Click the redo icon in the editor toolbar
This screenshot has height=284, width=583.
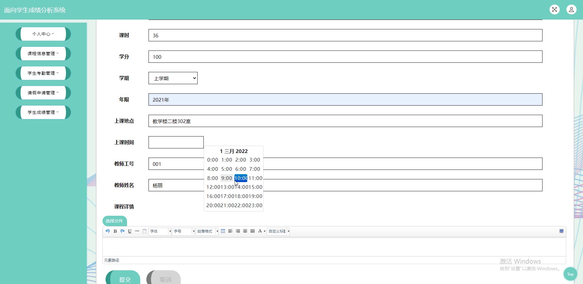[122, 231]
